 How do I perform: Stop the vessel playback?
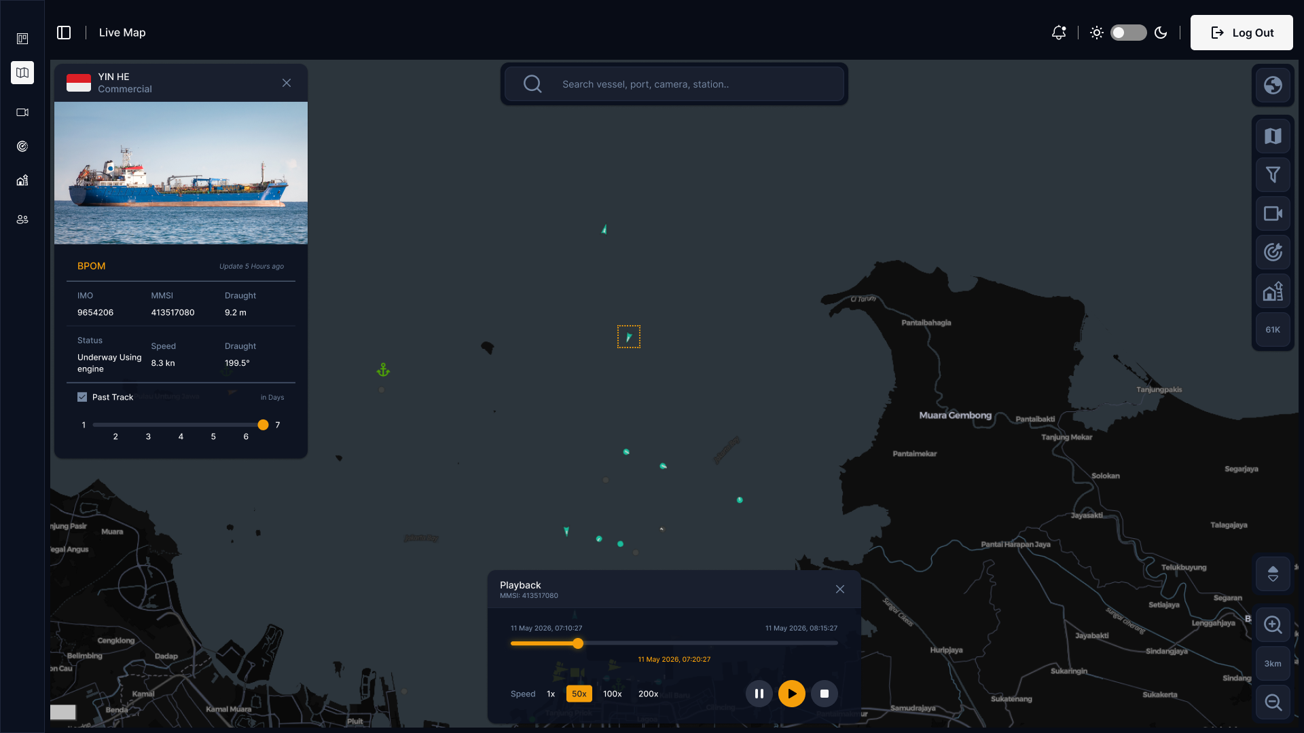coord(825,694)
